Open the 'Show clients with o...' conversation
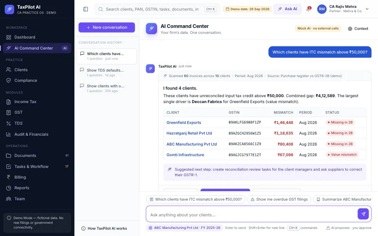 tap(107, 88)
